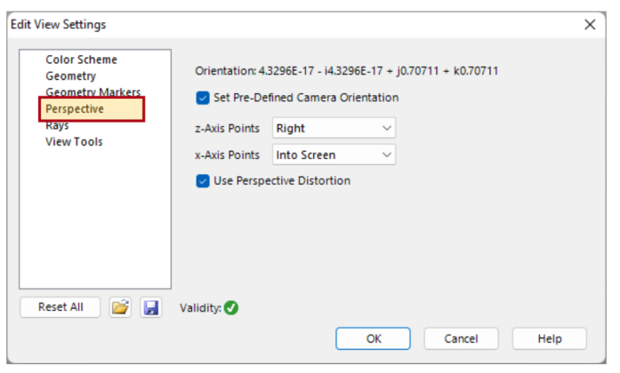Screen dimensions: 620x373
Task: Disable Use Perspective Distortion
Action: click(203, 181)
